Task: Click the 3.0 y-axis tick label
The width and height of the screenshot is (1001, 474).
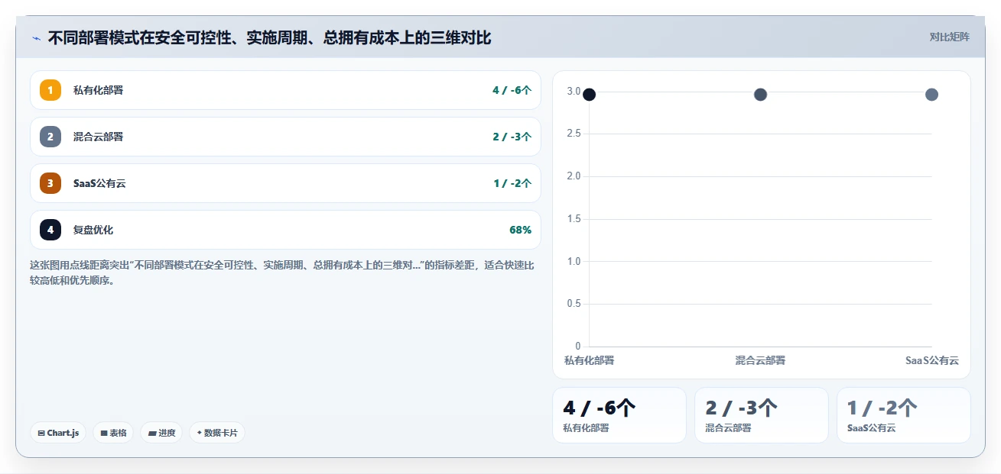Action: [x=574, y=91]
